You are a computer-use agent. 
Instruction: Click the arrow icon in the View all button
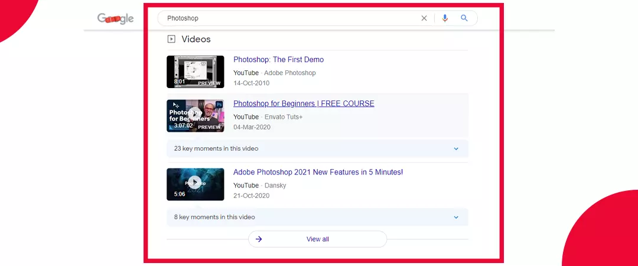pyautogui.click(x=258, y=239)
